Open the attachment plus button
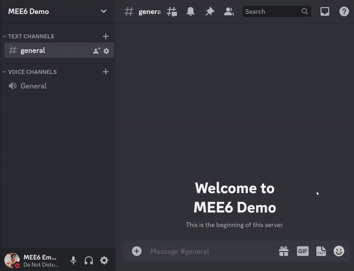This screenshot has height=271, width=354. 137,251
